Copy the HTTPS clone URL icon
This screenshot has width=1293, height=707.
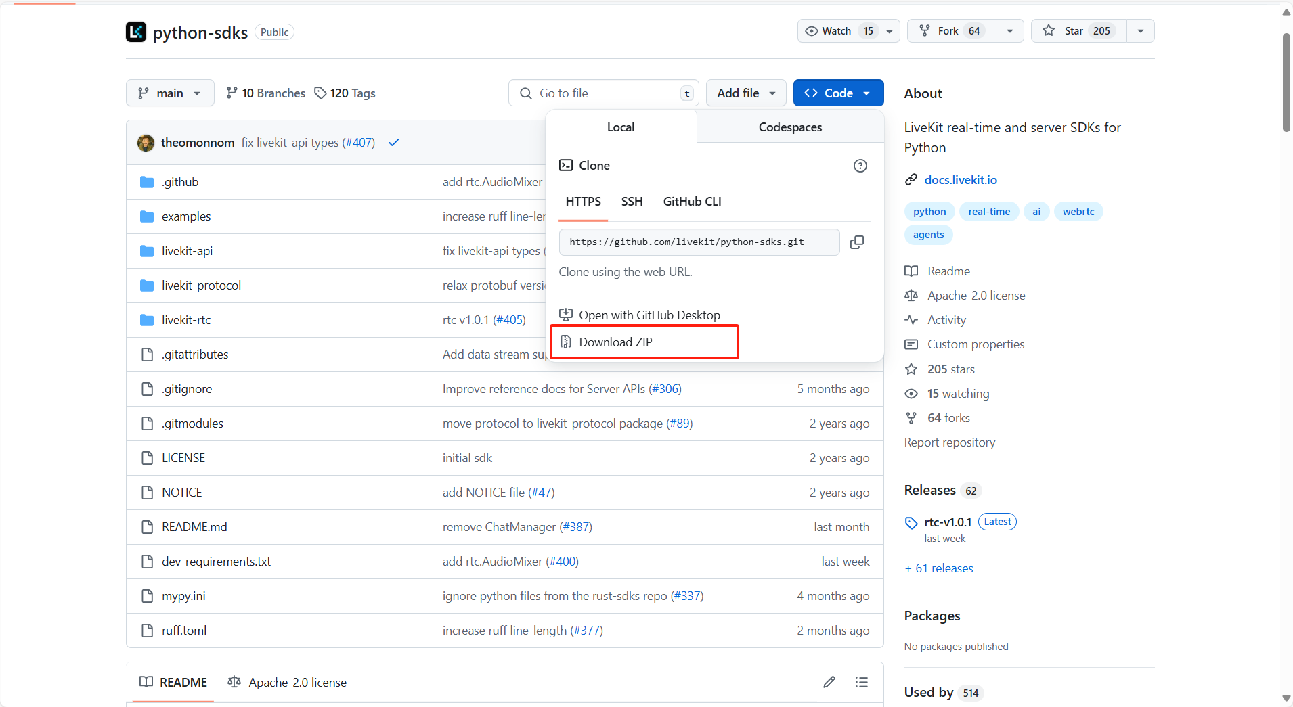point(857,242)
